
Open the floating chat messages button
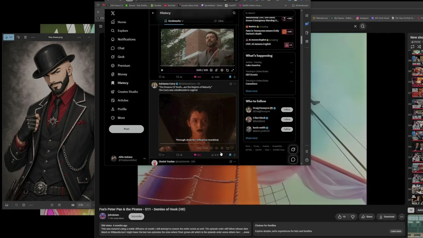pyautogui.click(x=293, y=160)
